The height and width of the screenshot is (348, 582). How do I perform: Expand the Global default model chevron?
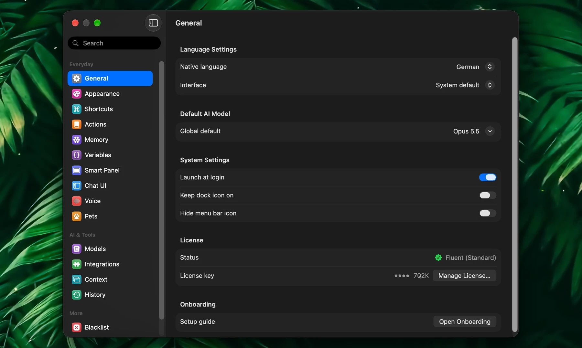tap(490, 131)
